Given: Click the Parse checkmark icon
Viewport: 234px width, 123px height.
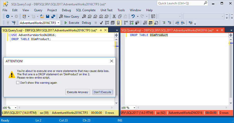Looking at the screenshot, I should [101, 23].
